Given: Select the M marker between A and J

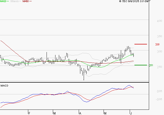Looking at the screenshot, I should click(x=105, y=113).
